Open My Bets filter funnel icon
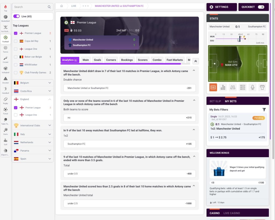275x220 pixels. (264, 110)
